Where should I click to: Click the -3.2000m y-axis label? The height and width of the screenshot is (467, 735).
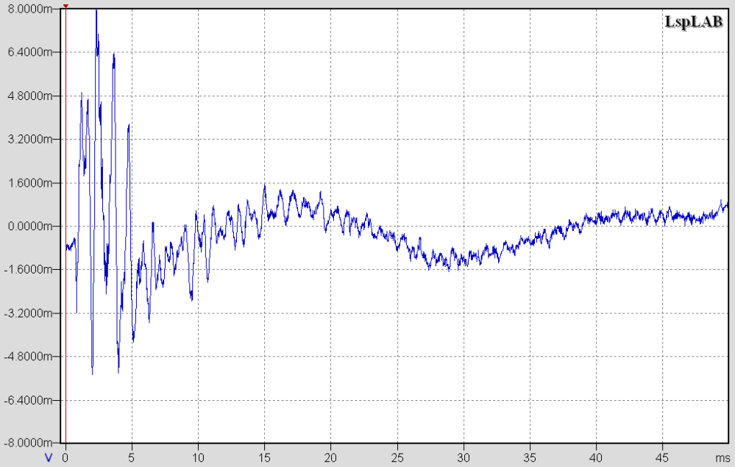28,313
